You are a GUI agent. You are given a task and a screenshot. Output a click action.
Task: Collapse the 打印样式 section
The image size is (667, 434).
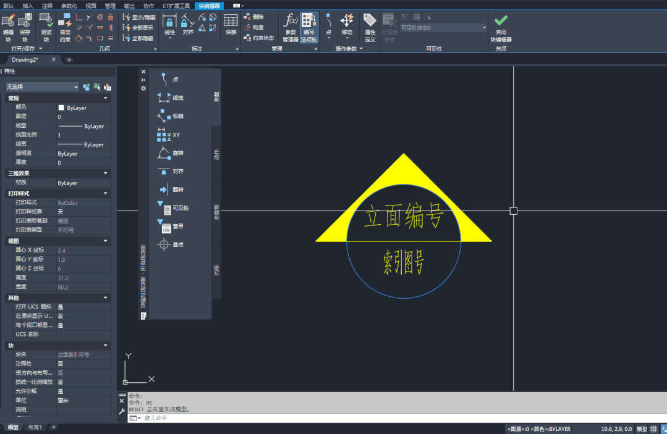pyautogui.click(x=106, y=193)
